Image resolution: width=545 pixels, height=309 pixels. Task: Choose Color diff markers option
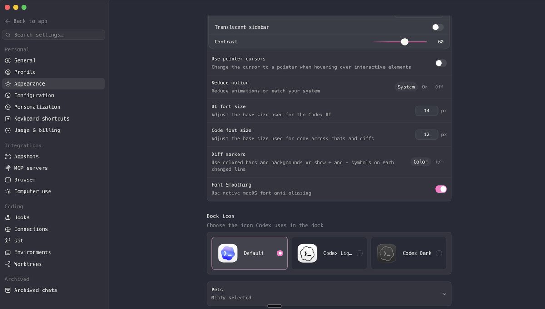421,162
